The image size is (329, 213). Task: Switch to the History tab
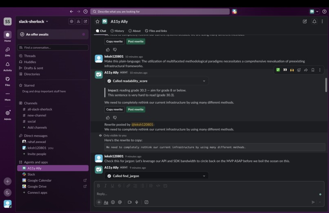click(117, 31)
